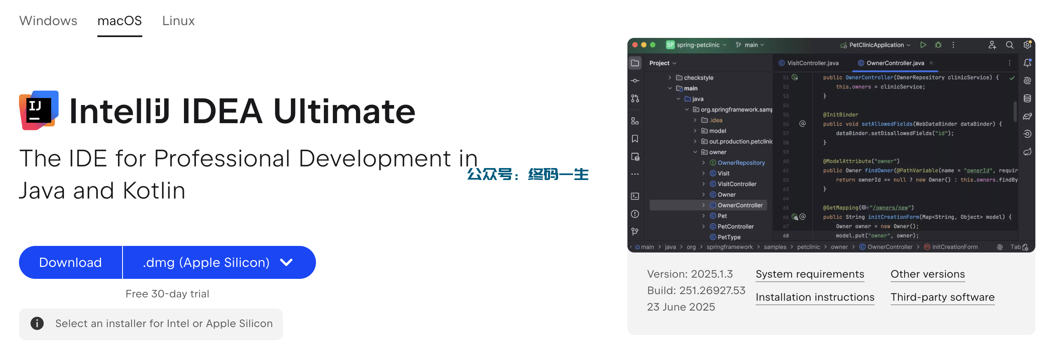Open the main branch dropdown

pyautogui.click(x=750, y=45)
